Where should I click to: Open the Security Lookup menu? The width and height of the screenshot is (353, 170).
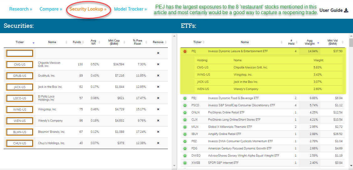88,9
